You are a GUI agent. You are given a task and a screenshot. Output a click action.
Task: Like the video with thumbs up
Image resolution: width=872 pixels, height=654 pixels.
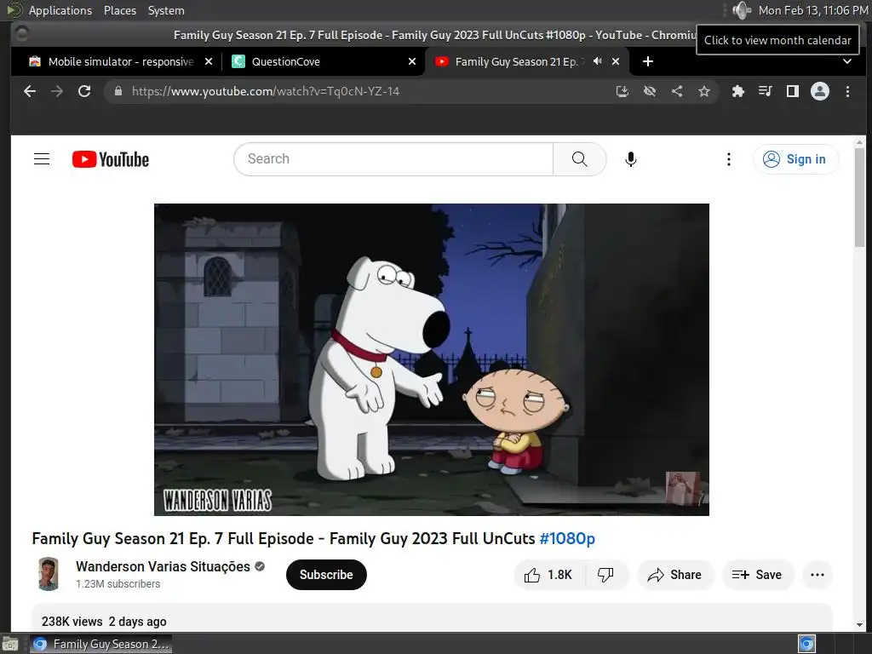(548, 575)
